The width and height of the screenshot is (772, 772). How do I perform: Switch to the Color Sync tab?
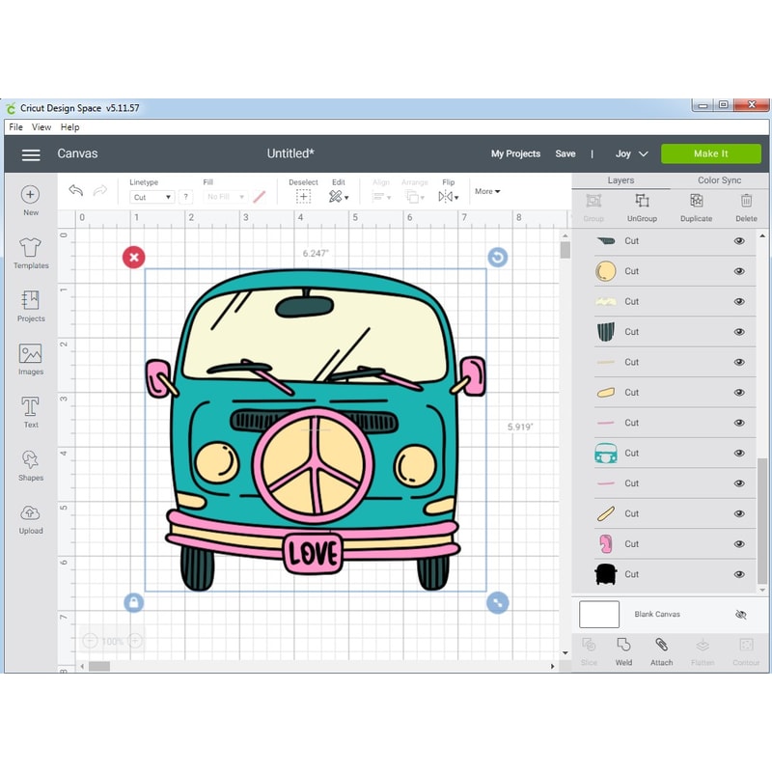(719, 180)
